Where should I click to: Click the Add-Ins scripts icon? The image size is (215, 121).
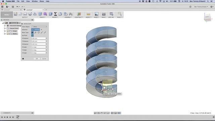tap(111, 14)
